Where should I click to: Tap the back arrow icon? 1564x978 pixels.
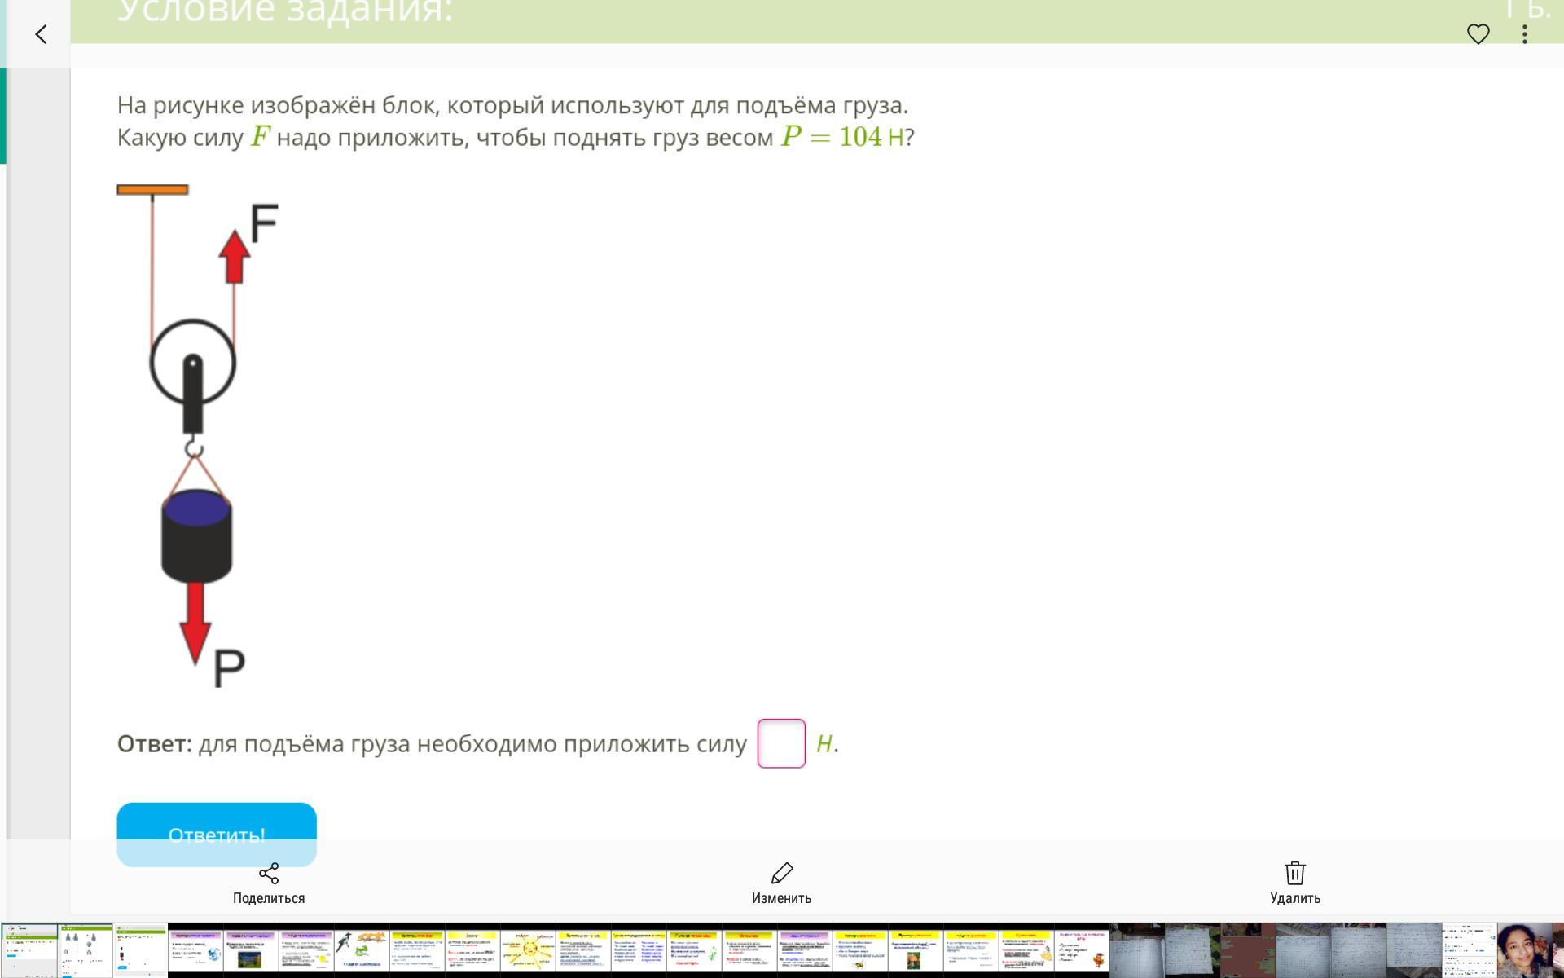[41, 34]
